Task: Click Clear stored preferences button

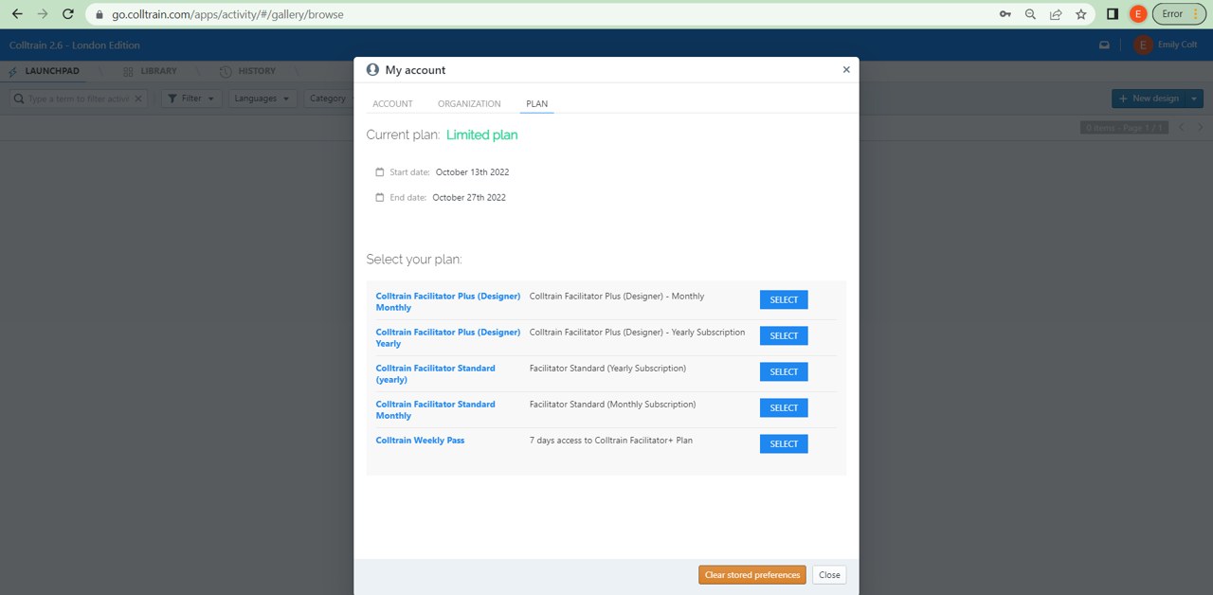Action: coord(752,575)
